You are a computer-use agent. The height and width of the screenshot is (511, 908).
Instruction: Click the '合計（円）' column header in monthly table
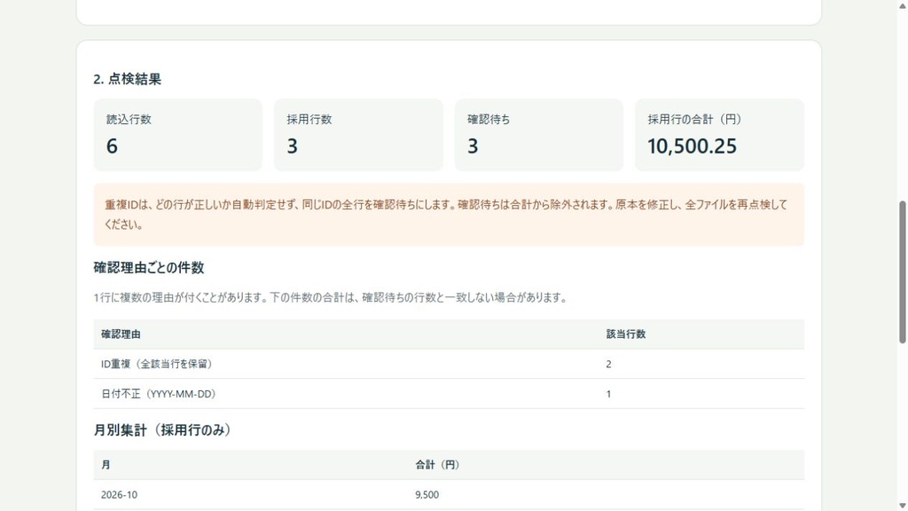(x=437, y=465)
